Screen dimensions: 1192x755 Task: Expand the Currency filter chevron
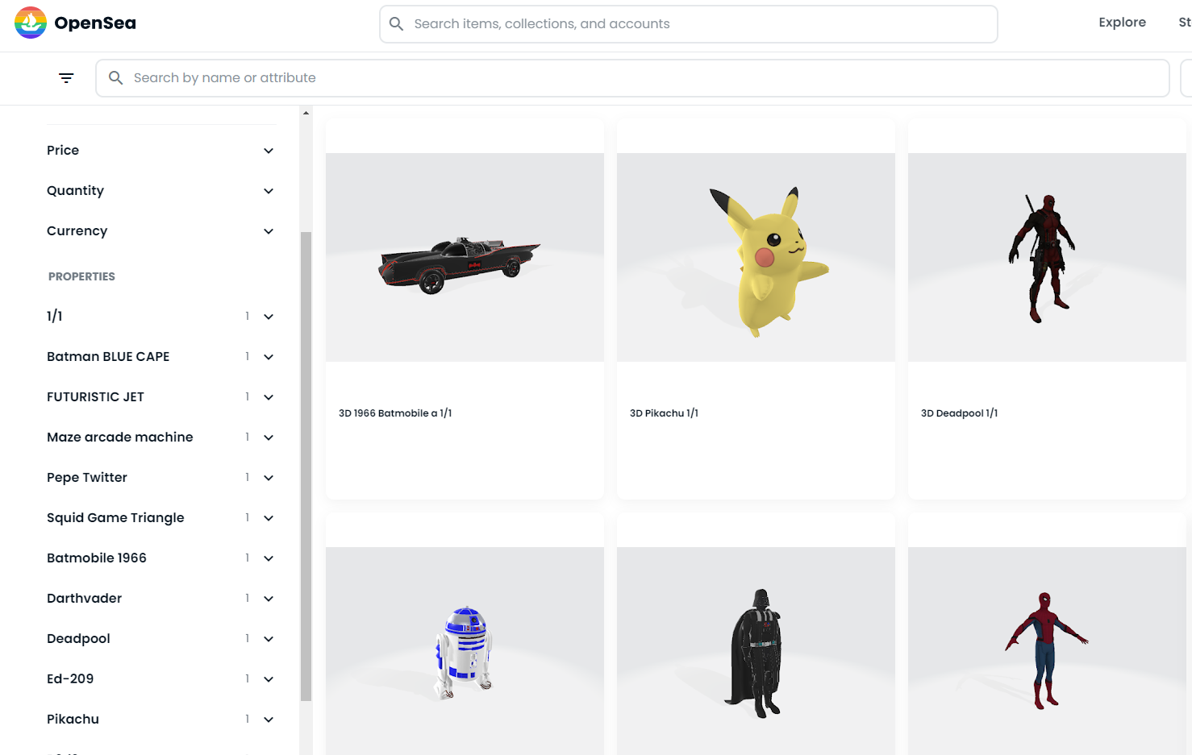coord(269,231)
